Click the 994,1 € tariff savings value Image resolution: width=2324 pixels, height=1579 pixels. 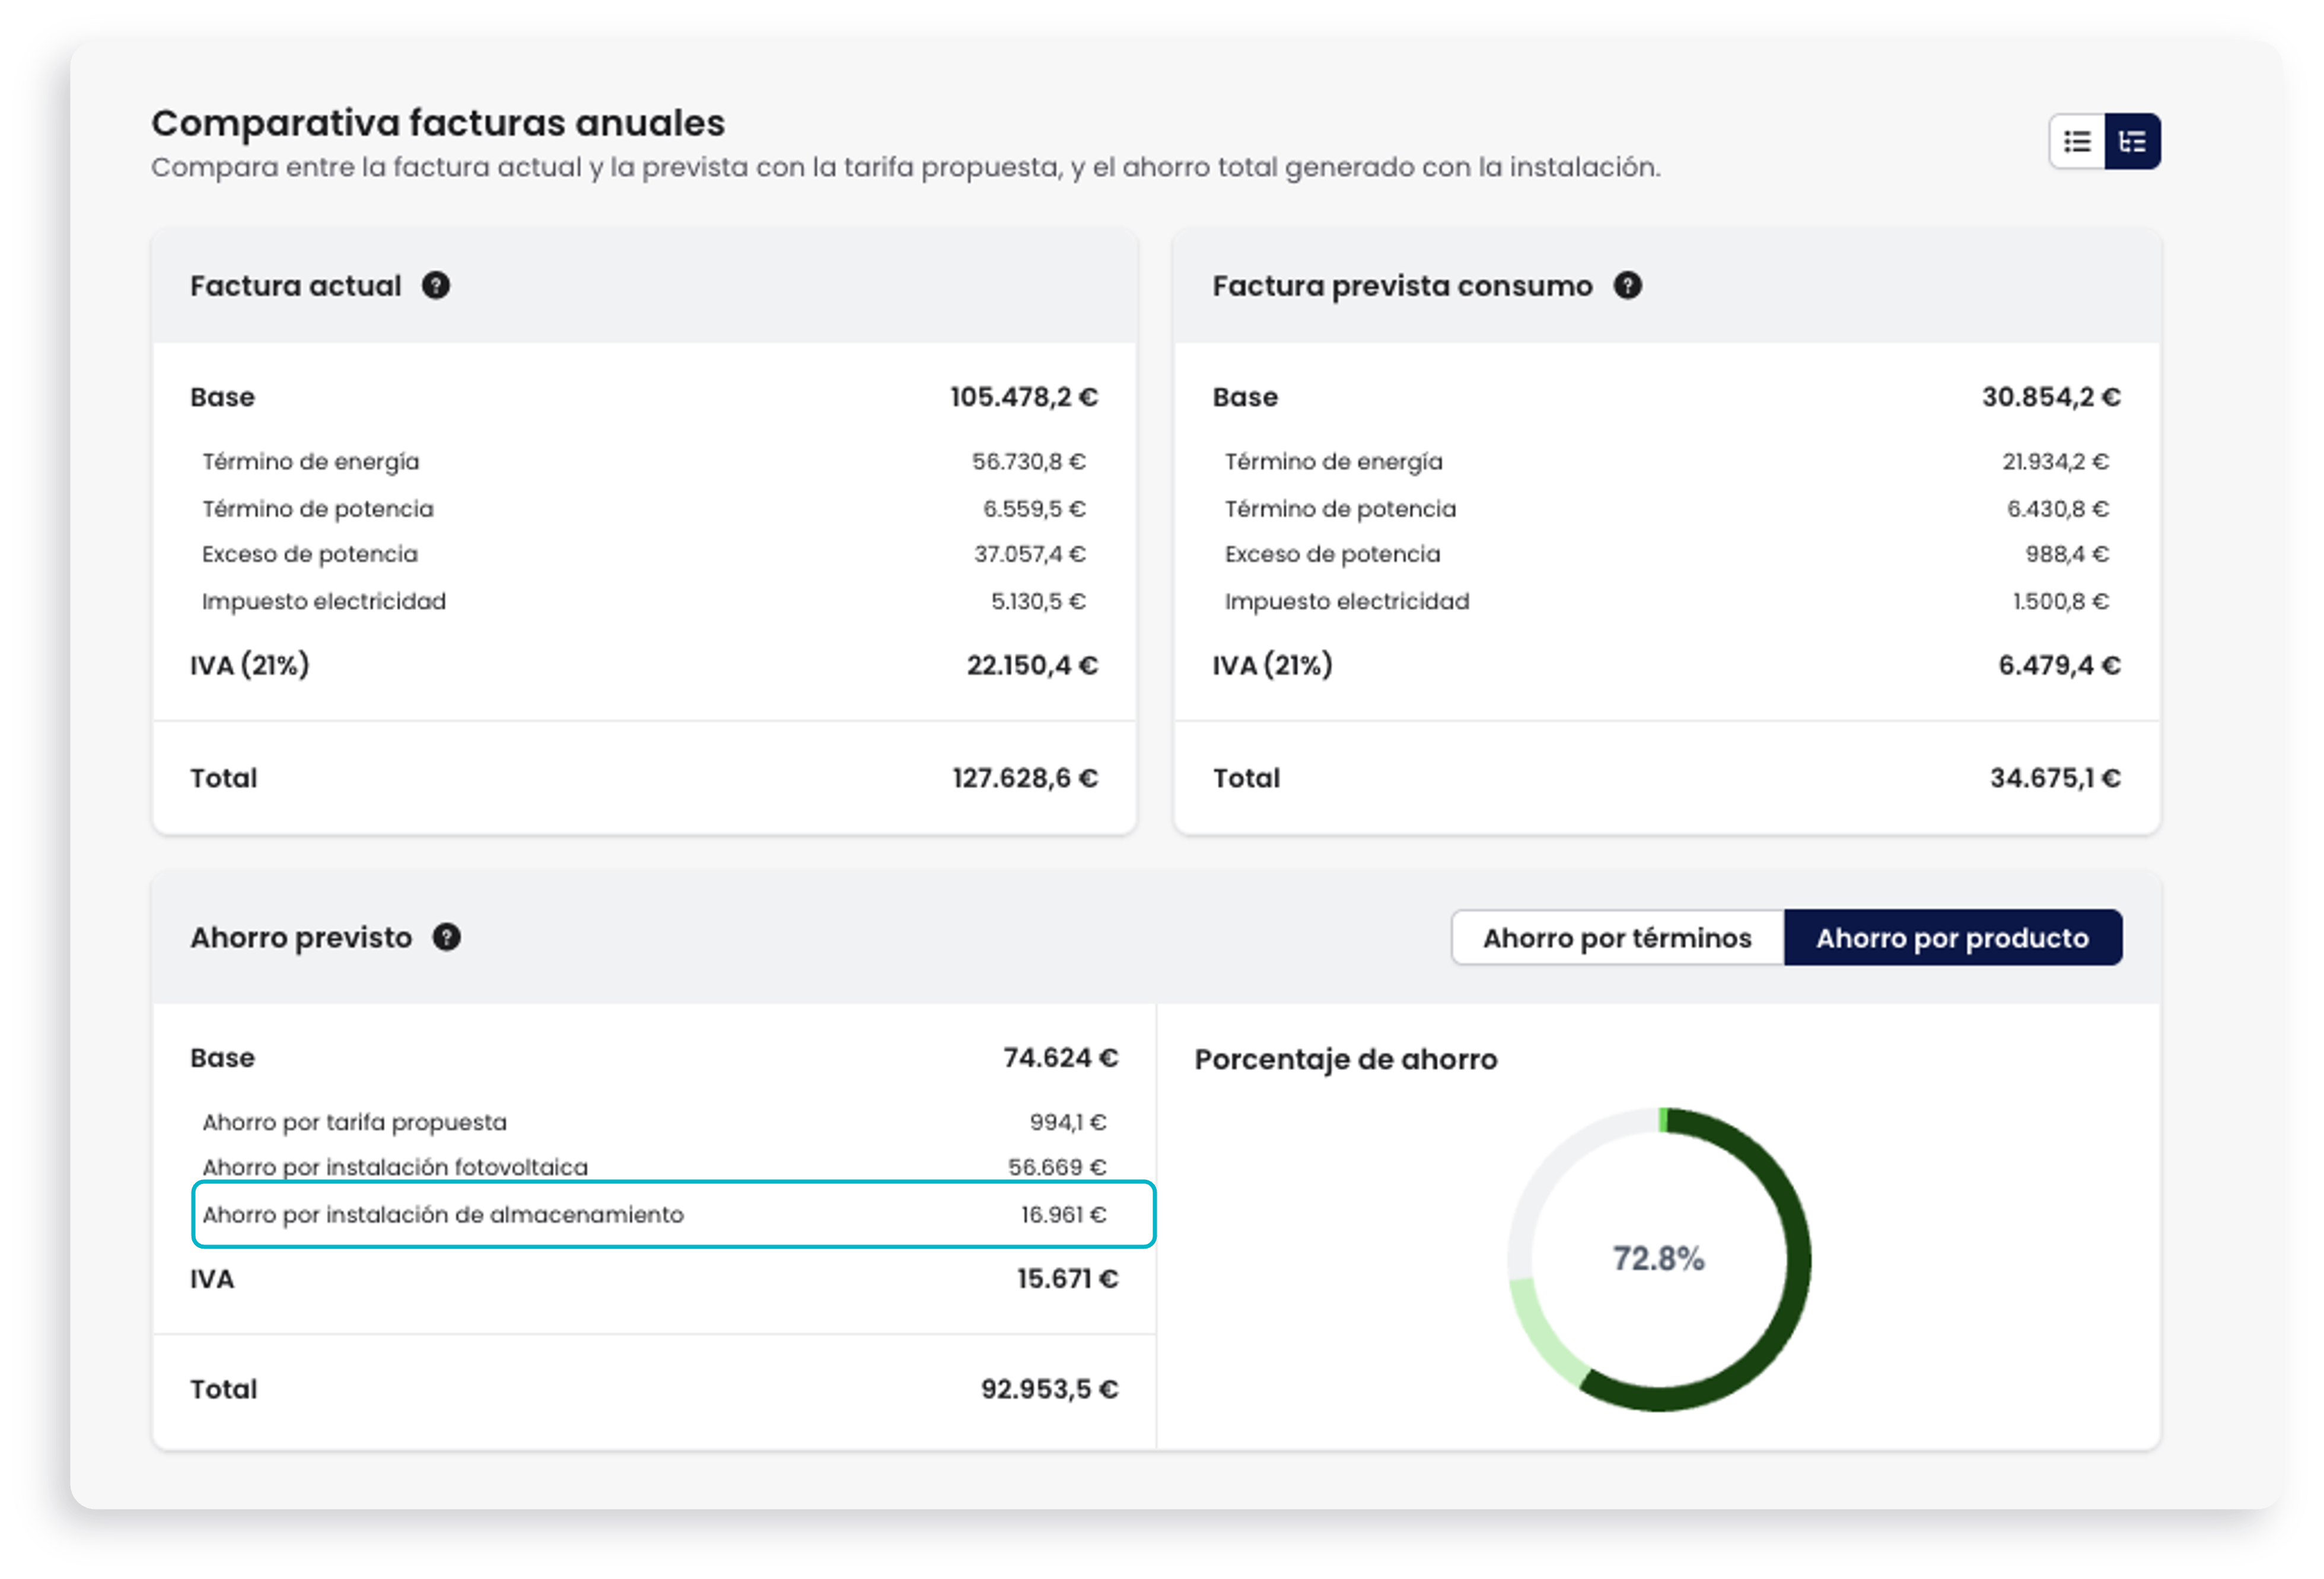coord(1067,1122)
